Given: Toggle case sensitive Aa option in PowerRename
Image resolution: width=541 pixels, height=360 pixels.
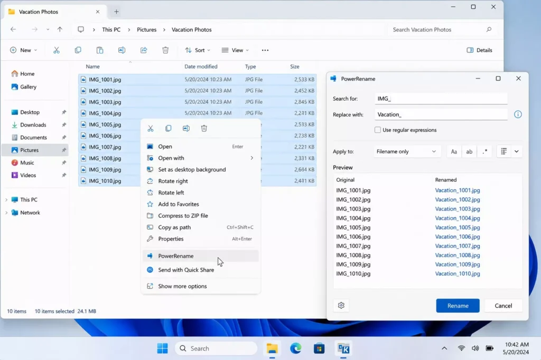Looking at the screenshot, I should (454, 151).
